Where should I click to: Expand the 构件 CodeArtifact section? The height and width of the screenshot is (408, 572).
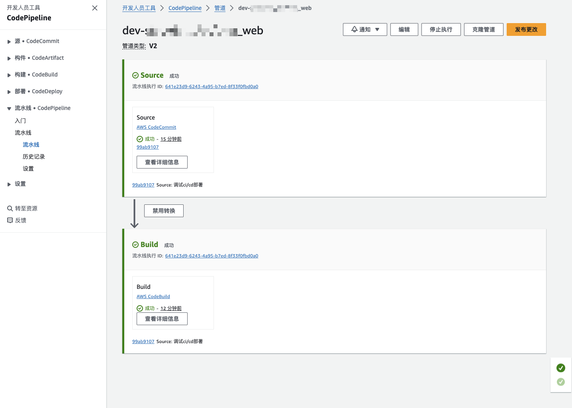(x=9, y=58)
